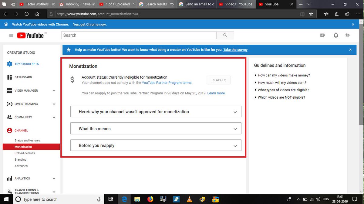Go to the browser home page
Image resolution: width=364 pixels, height=204 pixels.
pos(37,14)
